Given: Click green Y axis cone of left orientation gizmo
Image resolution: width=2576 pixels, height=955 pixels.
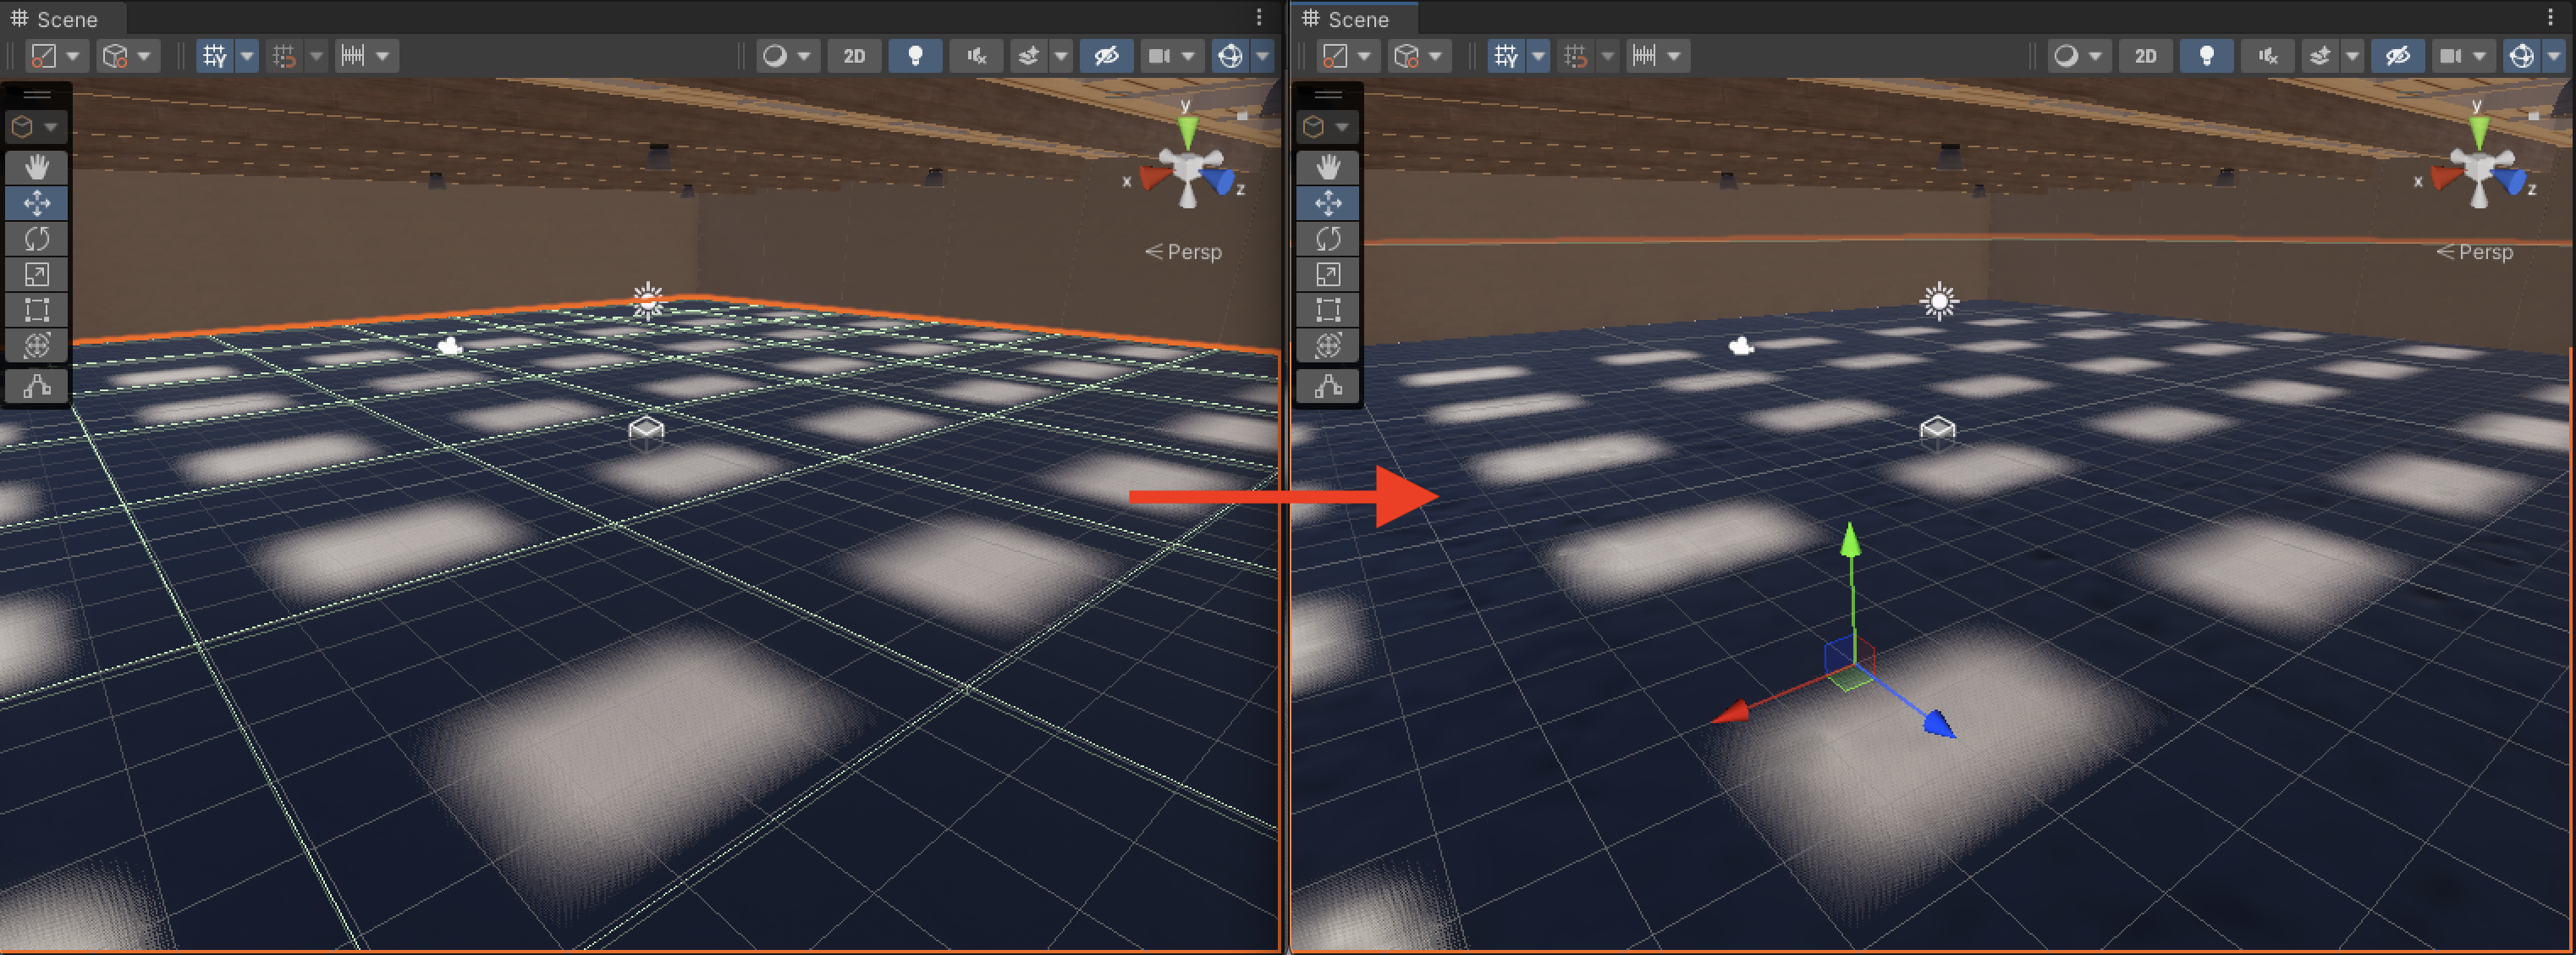Looking at the screenshot, I should click(1187, 131).
